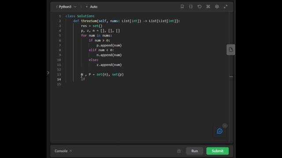The height and width of the screenshot is (158, 282).
Task: Click on 'n.append(num)' text
Action: coord(109,55)
